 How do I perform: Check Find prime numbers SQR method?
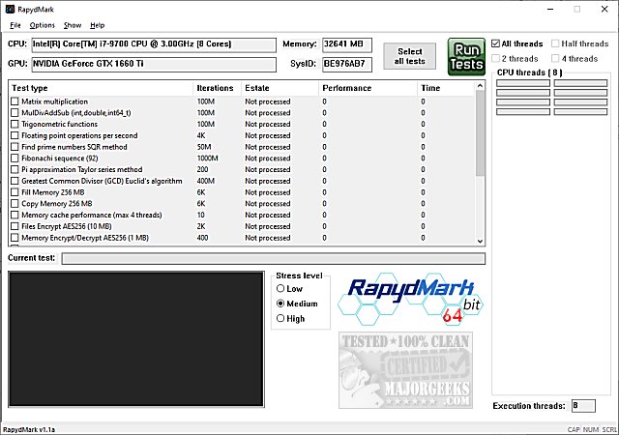pos(15,147)
